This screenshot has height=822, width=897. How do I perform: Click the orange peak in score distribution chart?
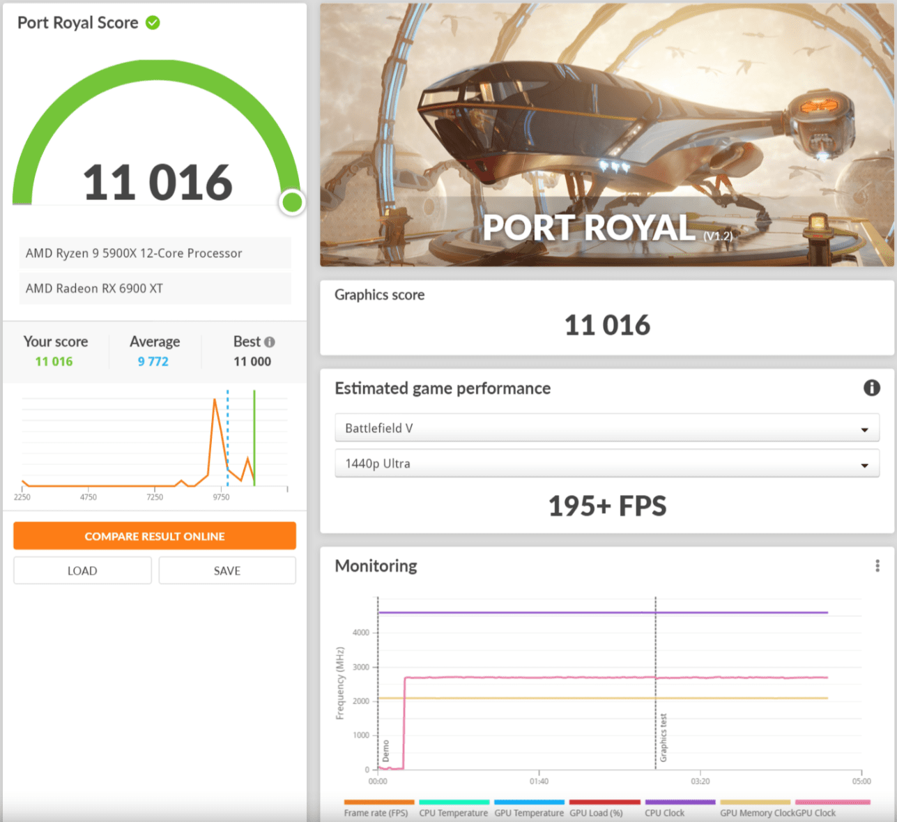pos(215,400)
